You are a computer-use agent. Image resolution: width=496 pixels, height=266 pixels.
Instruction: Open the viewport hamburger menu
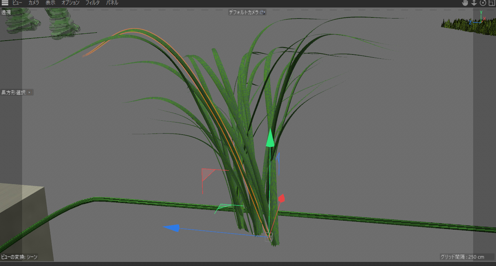click(5, 3)
